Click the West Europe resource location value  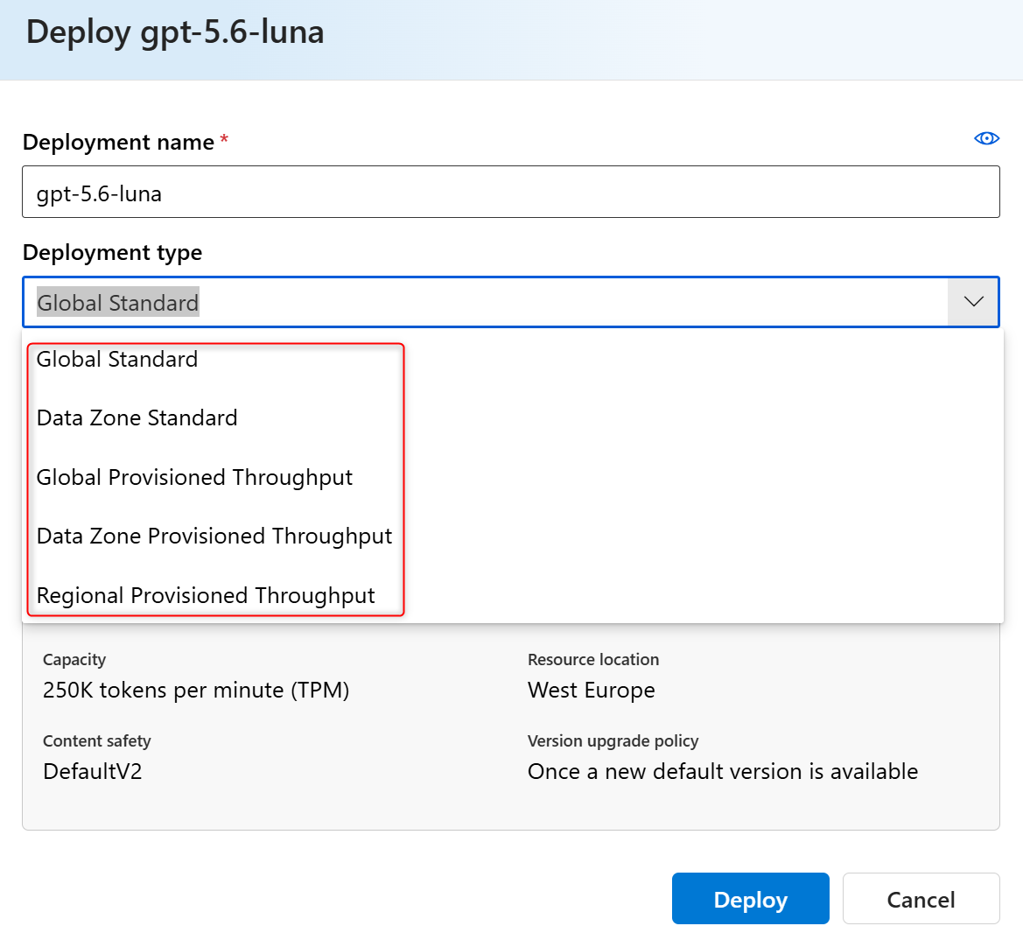591,690
